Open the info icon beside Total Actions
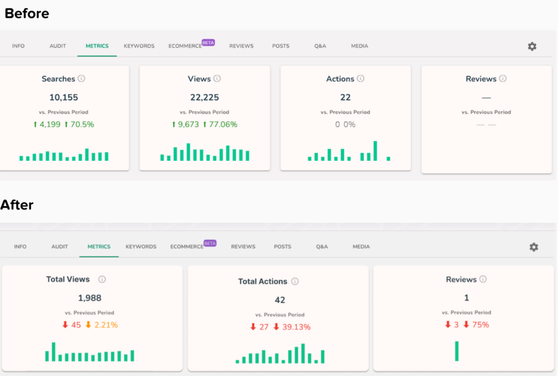This screenshot has width=558, height=376. (x=295, y=282)
